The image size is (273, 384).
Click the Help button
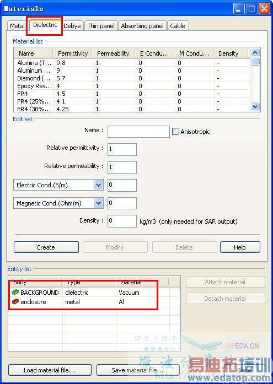tap(240, 247)
